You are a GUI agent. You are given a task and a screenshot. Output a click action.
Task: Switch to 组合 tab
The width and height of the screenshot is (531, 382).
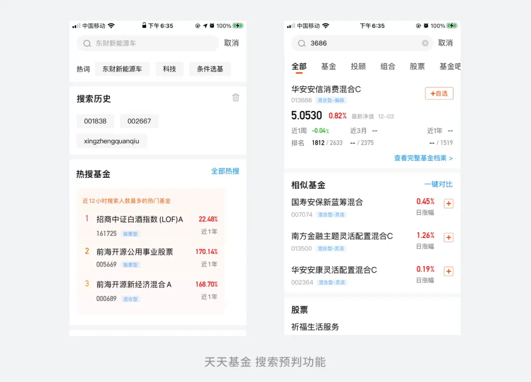(x=388, y=66)
